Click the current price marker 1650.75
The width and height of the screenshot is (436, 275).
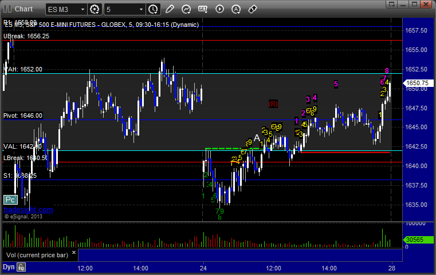418,83
